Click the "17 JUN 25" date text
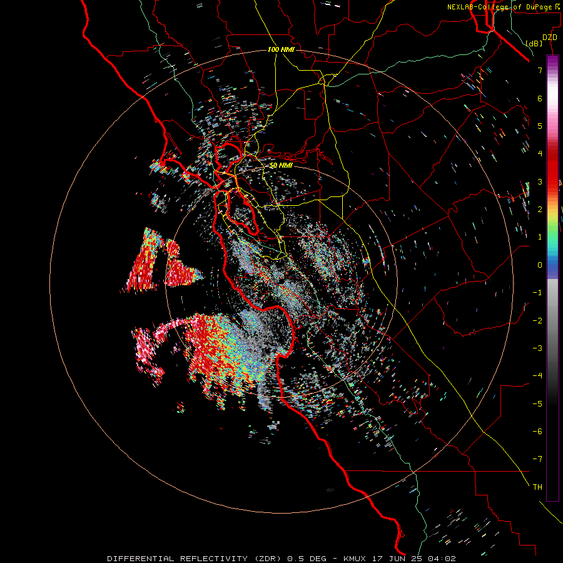The width and height of the screenshot is (563, 563). [x=397, y=559]
